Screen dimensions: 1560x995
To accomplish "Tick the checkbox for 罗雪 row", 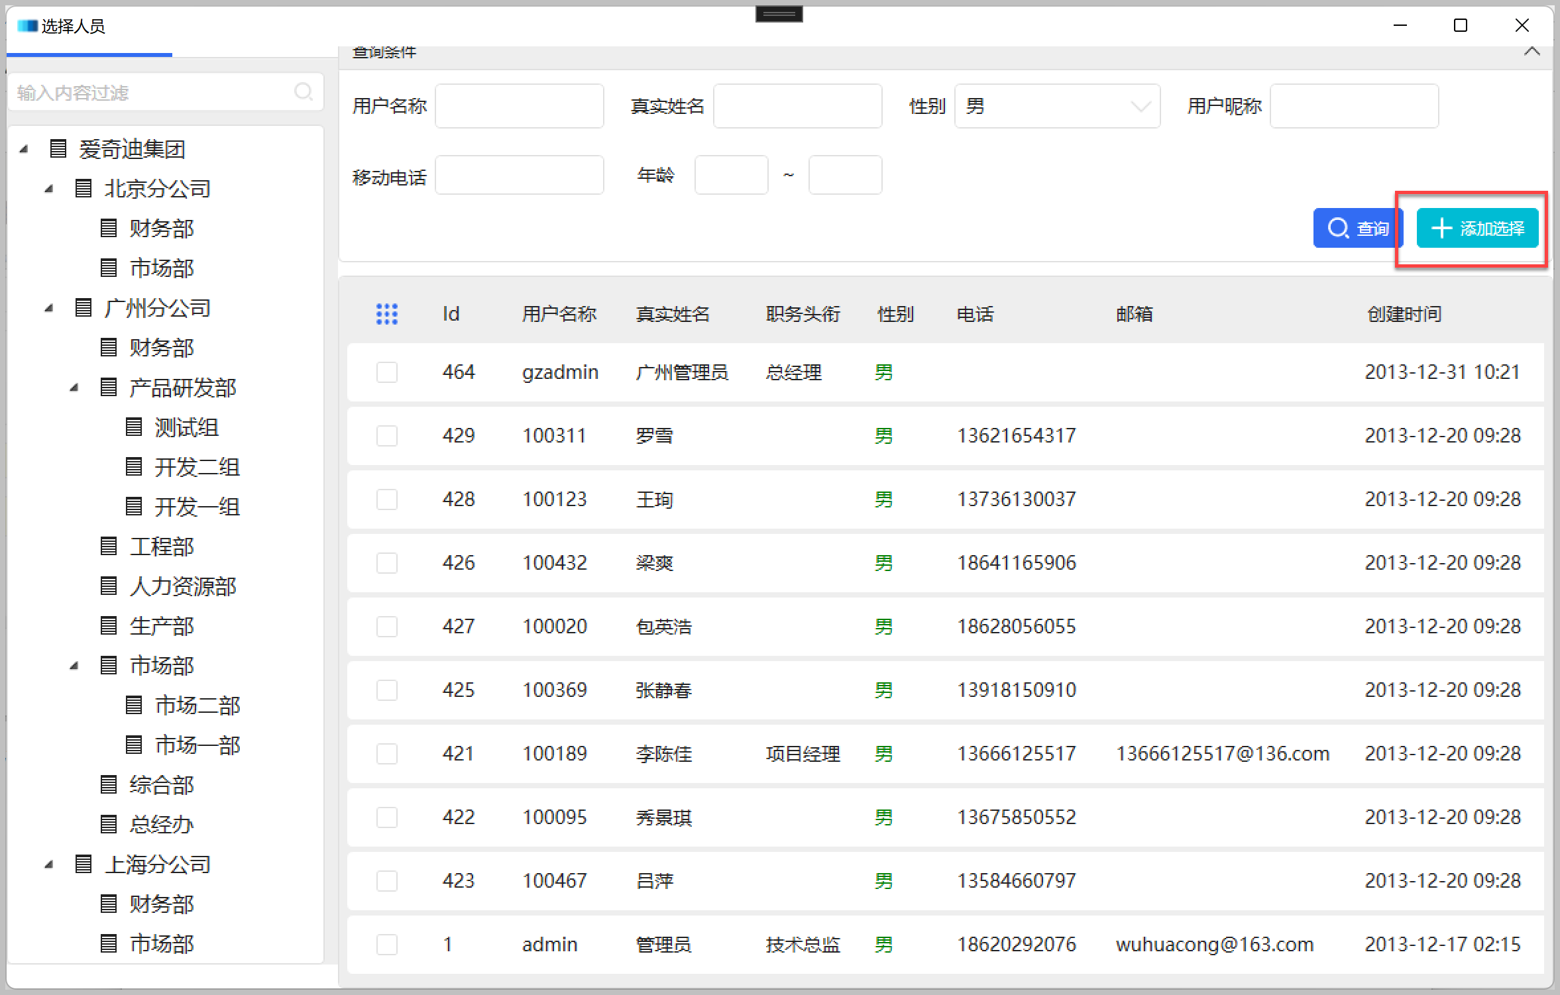I will [387, 436].
